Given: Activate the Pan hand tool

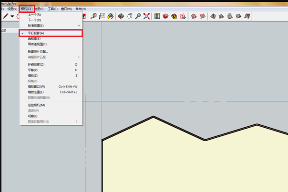Looking at the screenshot, I should tap(130, 16).
